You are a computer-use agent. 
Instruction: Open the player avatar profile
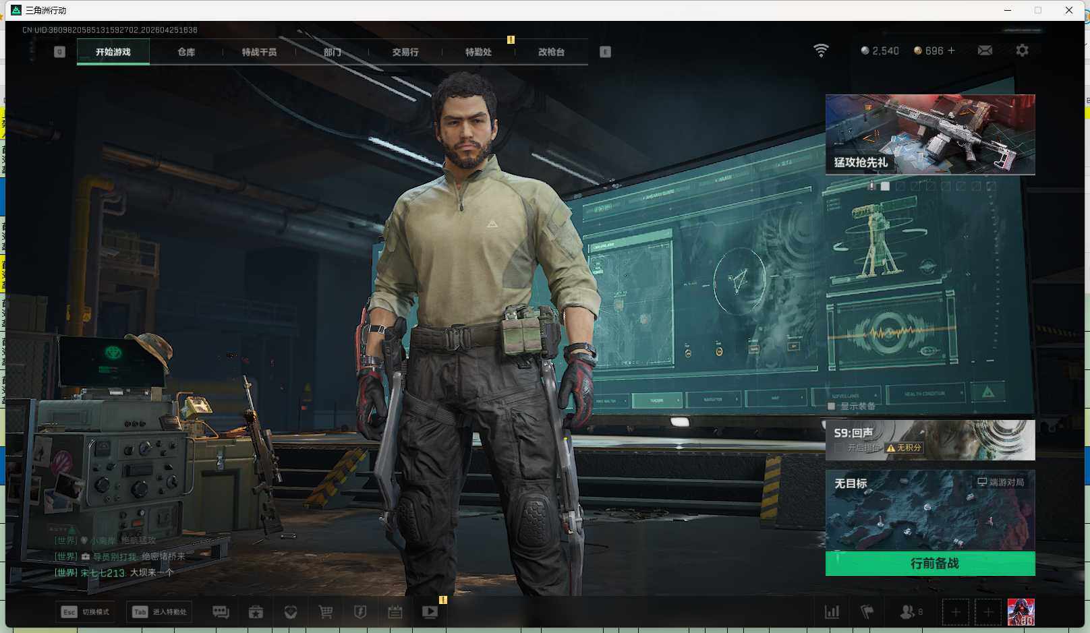[1021, 612]
